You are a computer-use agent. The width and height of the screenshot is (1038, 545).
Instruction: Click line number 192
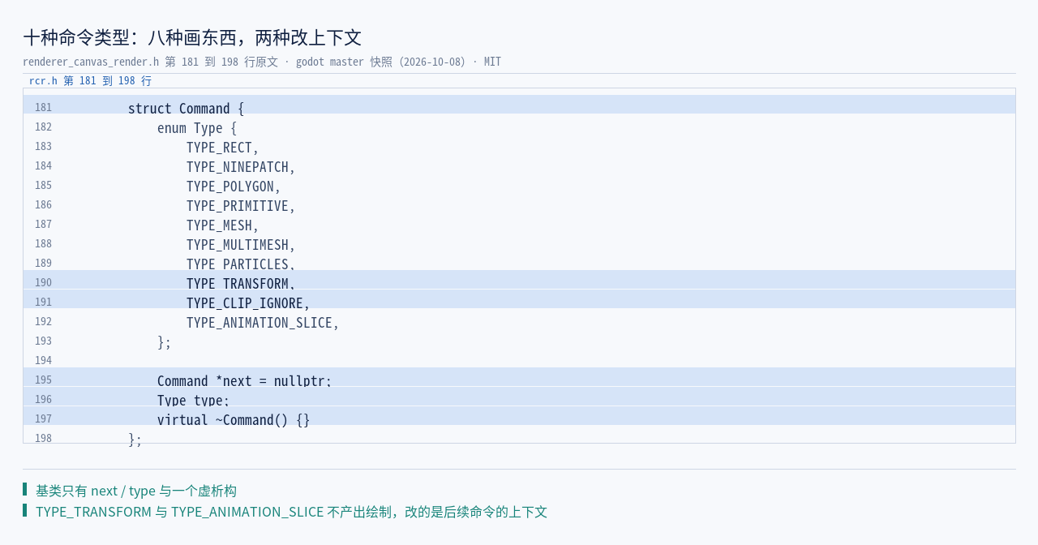tap(43, 322)
